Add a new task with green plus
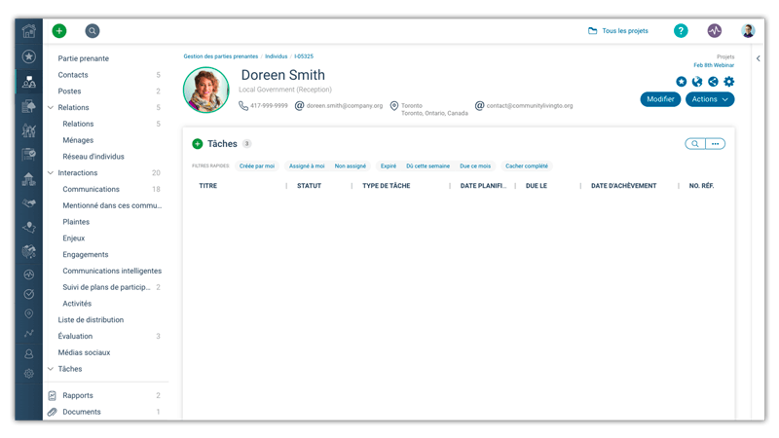This screenshot has width=779, height=438. tap(198, 144)
